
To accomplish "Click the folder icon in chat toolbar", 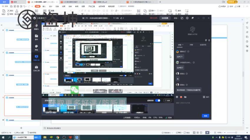I will coord(185,97).
